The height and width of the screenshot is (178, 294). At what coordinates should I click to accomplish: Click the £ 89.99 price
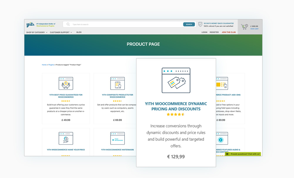[x=221, y=120]
